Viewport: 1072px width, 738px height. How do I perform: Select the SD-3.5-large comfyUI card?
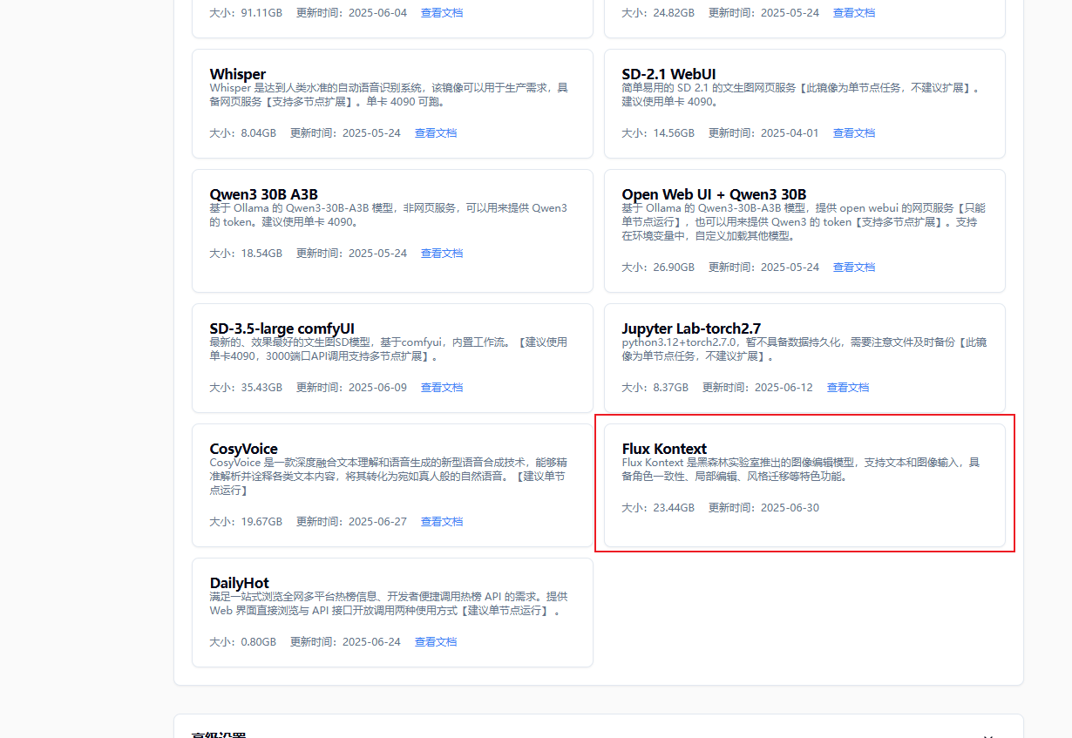(x=392, y=357)
